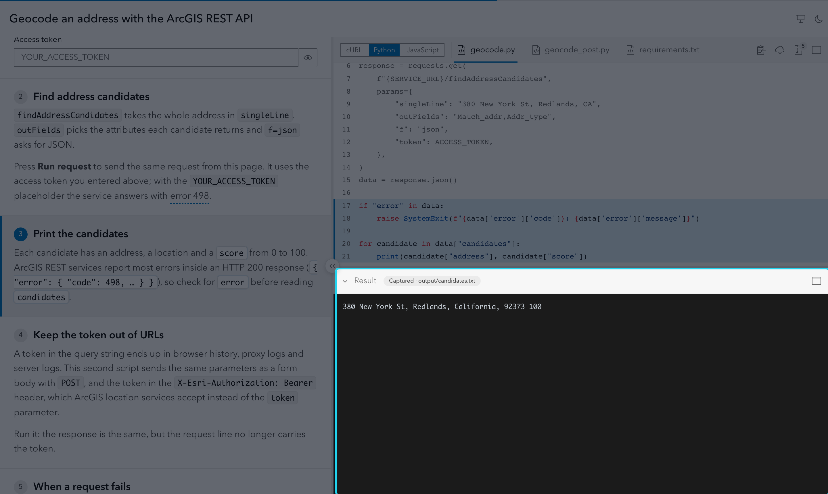Select the cURL language option
The height and width of the screenshot is (494, 828).
(x=354, y=50)
